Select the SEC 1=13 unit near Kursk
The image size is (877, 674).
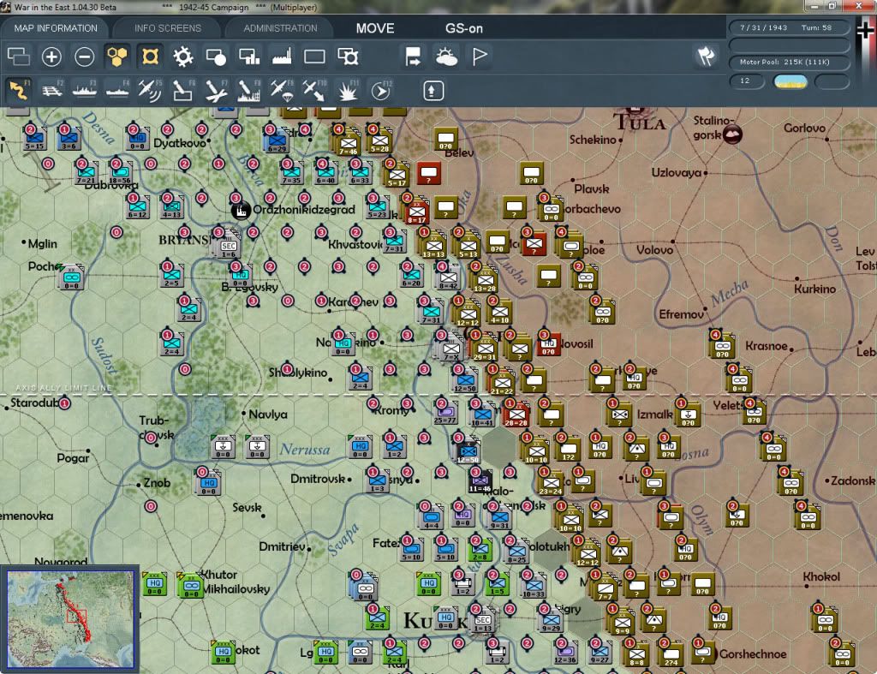click(x=483, y=622)
